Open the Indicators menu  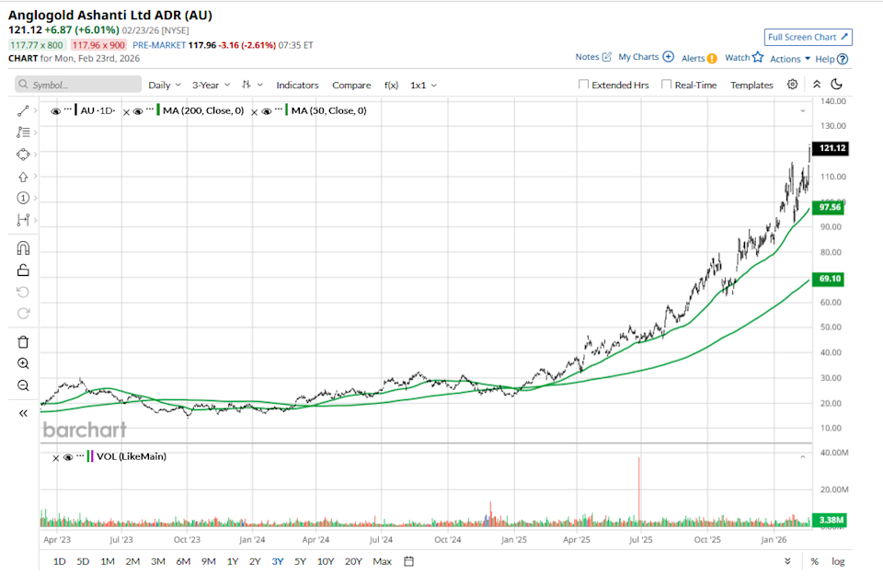pyautogui.click(x=297, y=84)
